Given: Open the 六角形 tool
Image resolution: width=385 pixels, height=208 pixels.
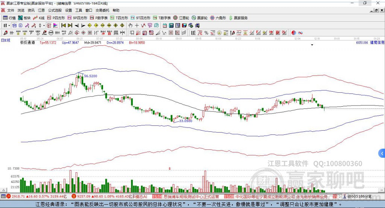Looking at the screenshot, I should click(218, 18).
